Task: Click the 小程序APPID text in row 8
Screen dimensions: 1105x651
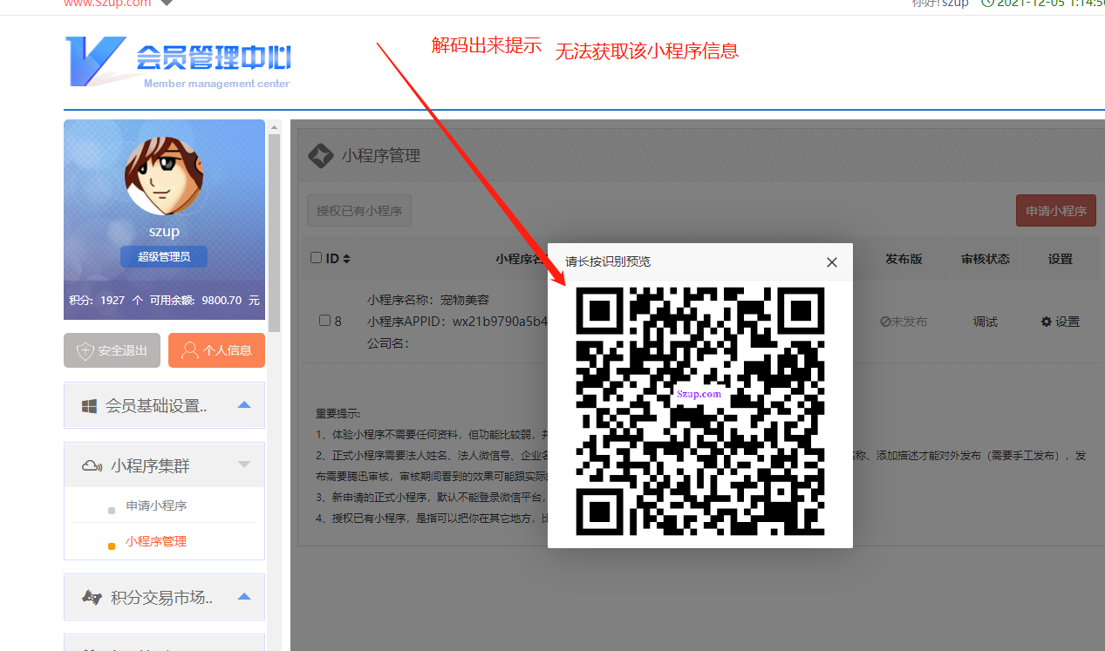Action: click(x=457, y=322)
